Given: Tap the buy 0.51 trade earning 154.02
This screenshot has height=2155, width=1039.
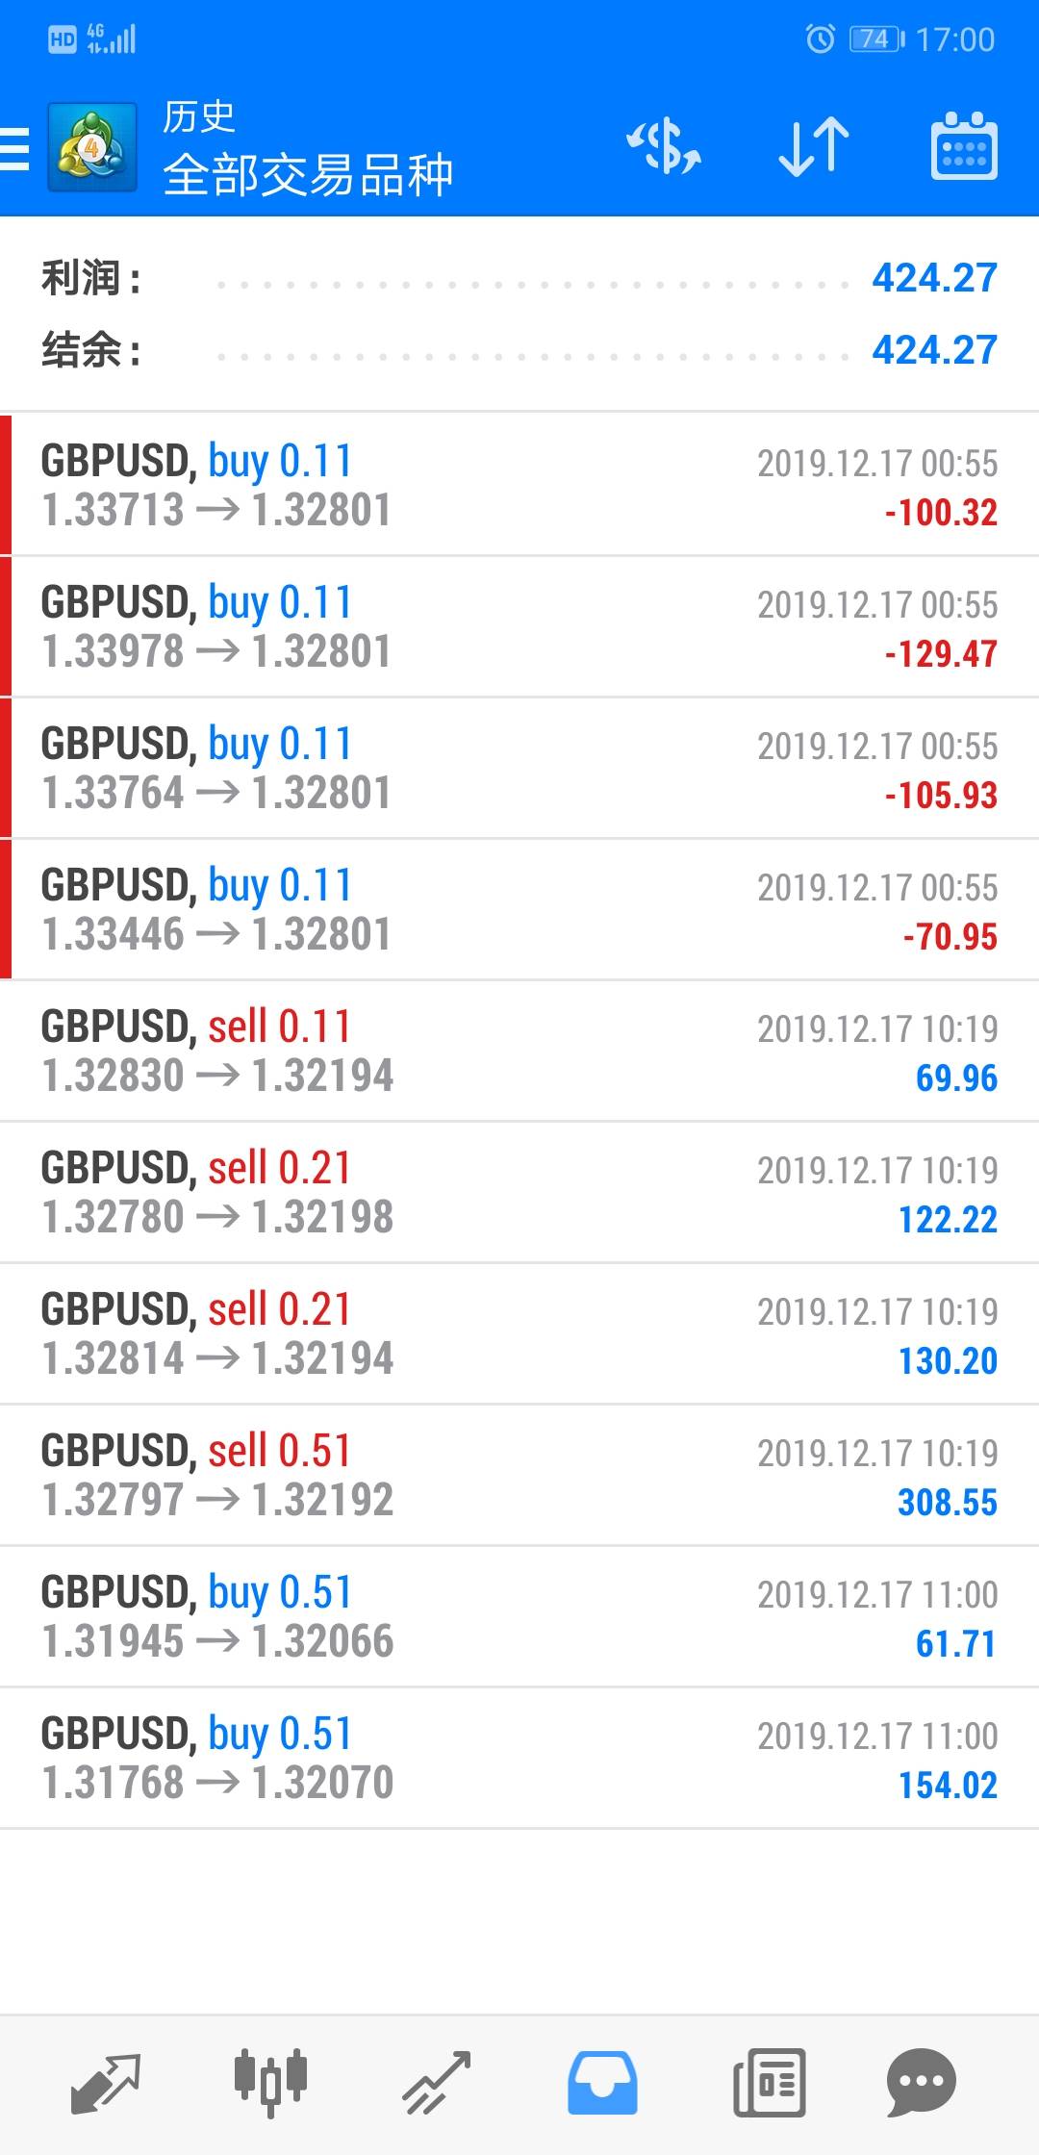Looking at the screenshot, I should coord(519,1759).
